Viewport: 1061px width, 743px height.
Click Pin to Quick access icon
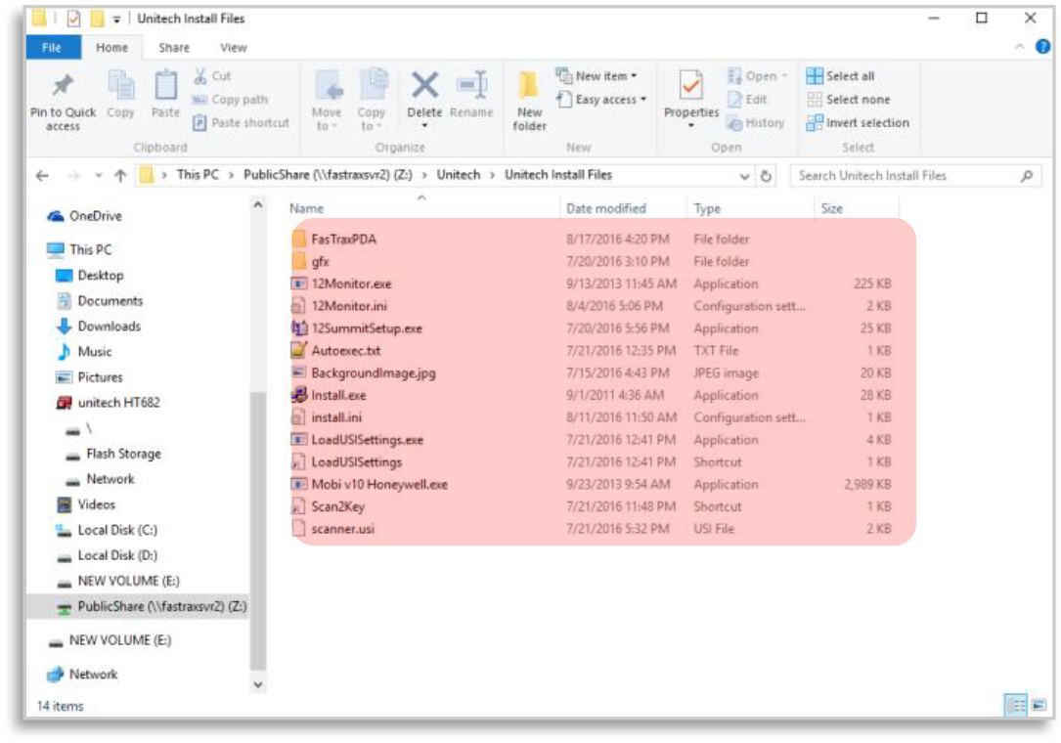tap(63, 85)
